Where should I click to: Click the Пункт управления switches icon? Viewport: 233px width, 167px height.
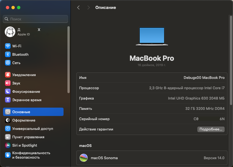pyautogui.click(x=8, y=137)
